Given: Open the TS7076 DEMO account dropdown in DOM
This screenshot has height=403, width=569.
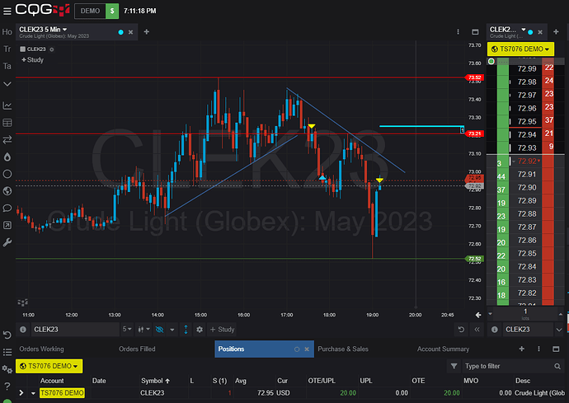Looking at the screenshot, I should coord(520,49).
